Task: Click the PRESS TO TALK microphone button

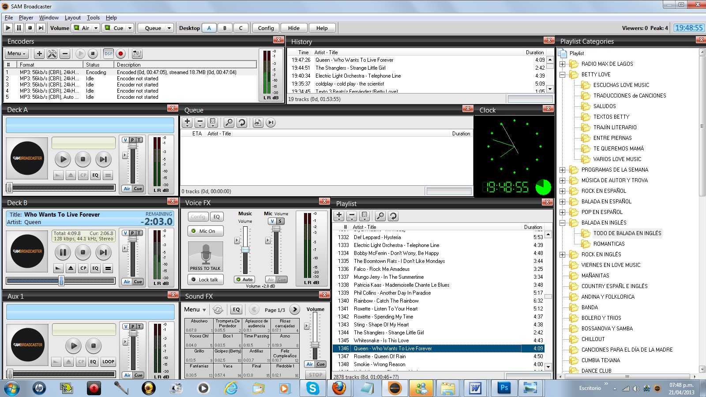Action: click(x=205, y=256)
